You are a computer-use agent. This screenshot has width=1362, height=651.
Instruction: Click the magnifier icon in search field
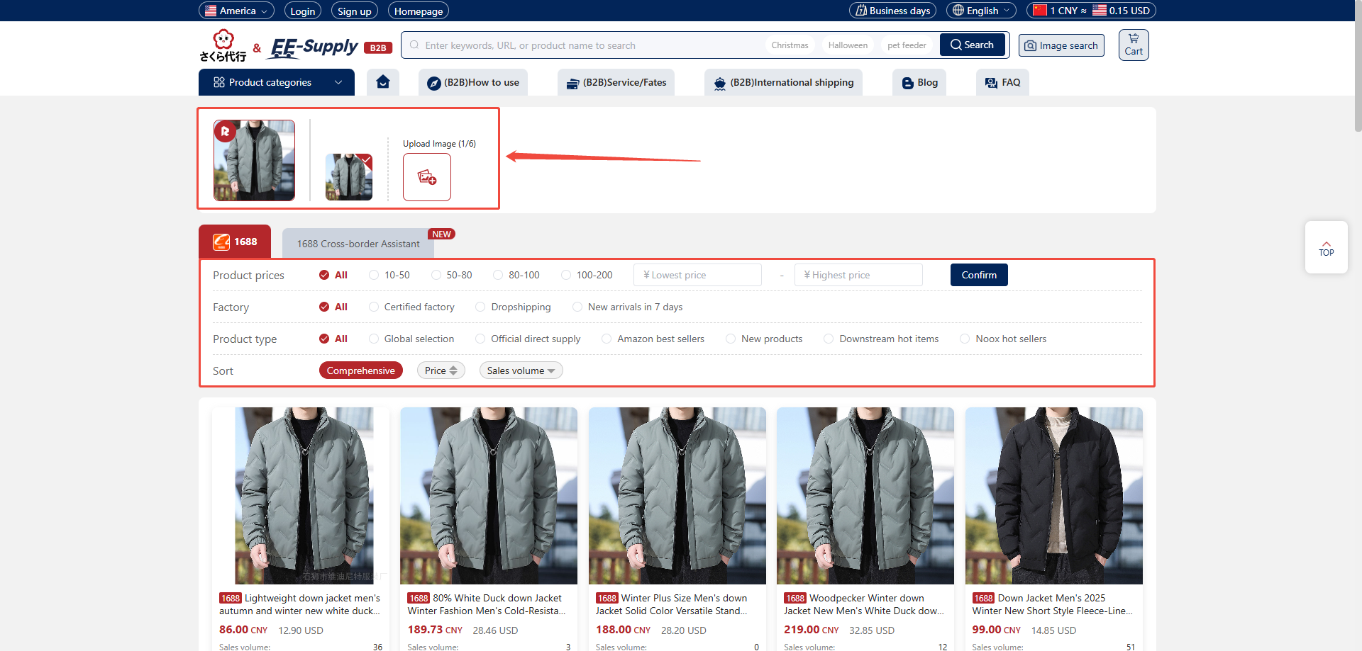coord(414,45)
